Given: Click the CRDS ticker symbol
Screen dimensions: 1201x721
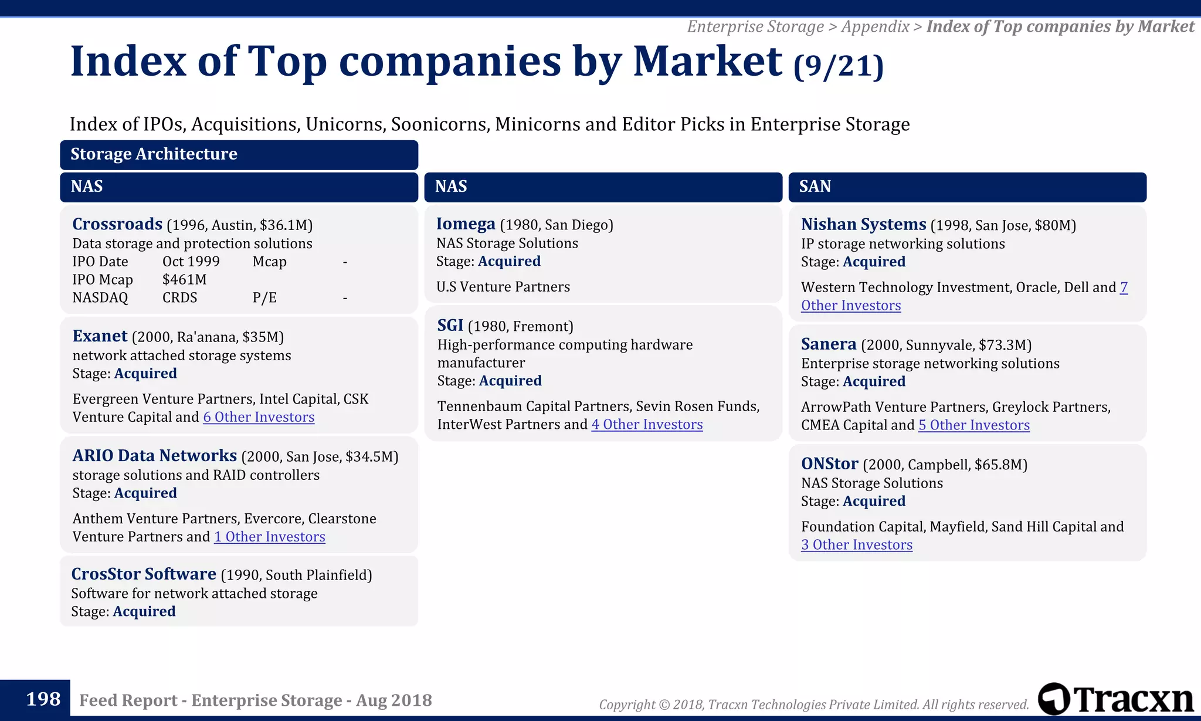Looking at the screenshot, I should click(180, 298).
